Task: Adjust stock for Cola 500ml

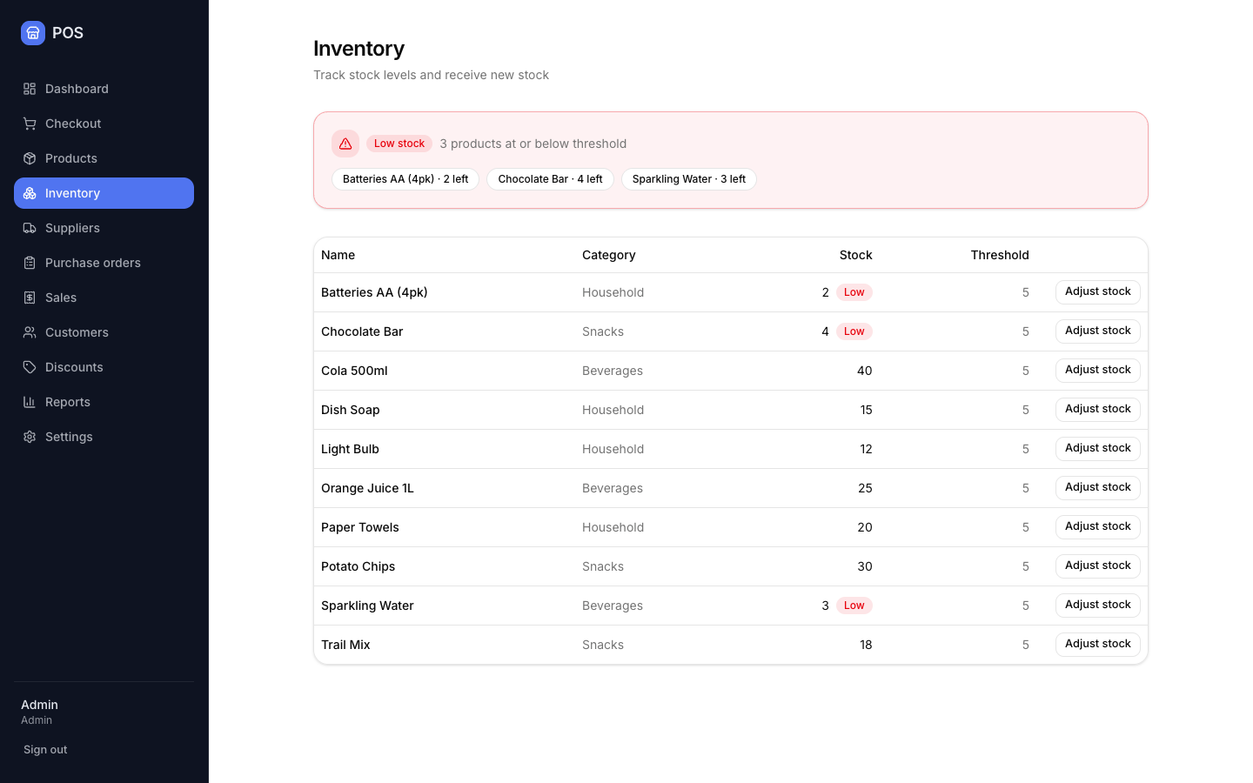Action: point(1098,371)
